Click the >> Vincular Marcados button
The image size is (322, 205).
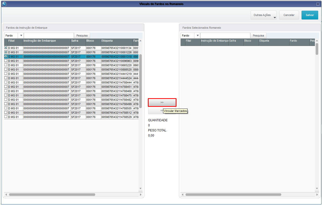162,102
